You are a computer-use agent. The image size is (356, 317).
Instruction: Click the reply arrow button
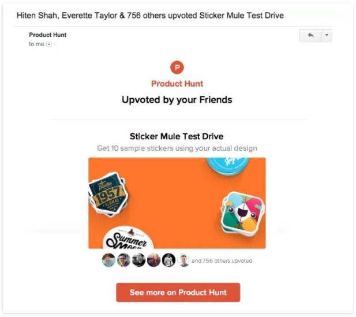pos(310,35)
